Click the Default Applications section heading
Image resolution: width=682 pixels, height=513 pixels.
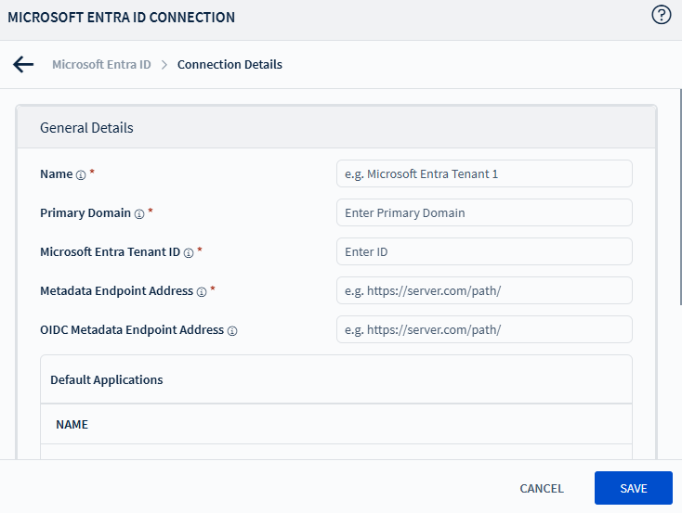tap(107, 379)
